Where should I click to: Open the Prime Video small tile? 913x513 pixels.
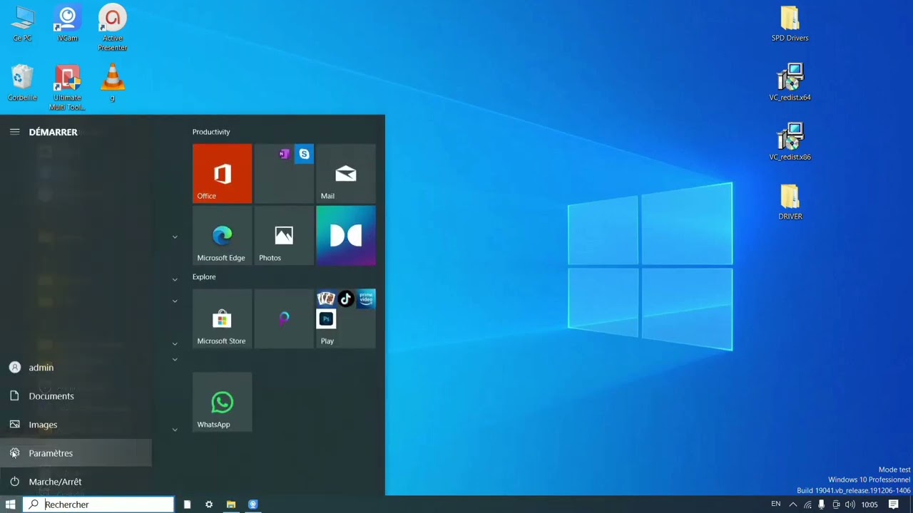366,299
